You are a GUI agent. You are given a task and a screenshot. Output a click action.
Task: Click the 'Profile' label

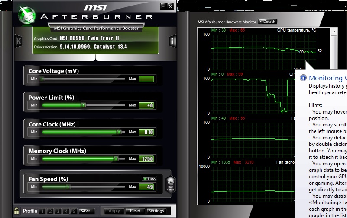pos(30,211)
